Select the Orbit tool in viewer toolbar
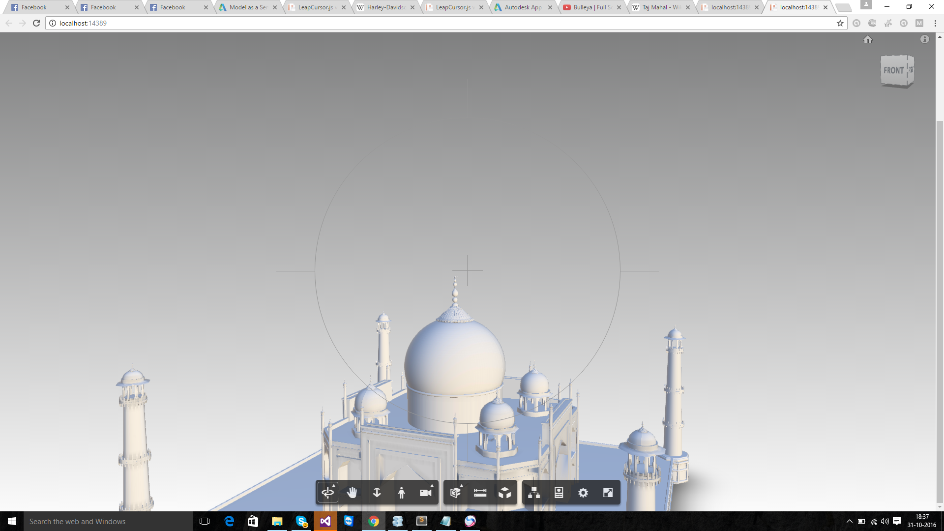 [x=328, y=493]
